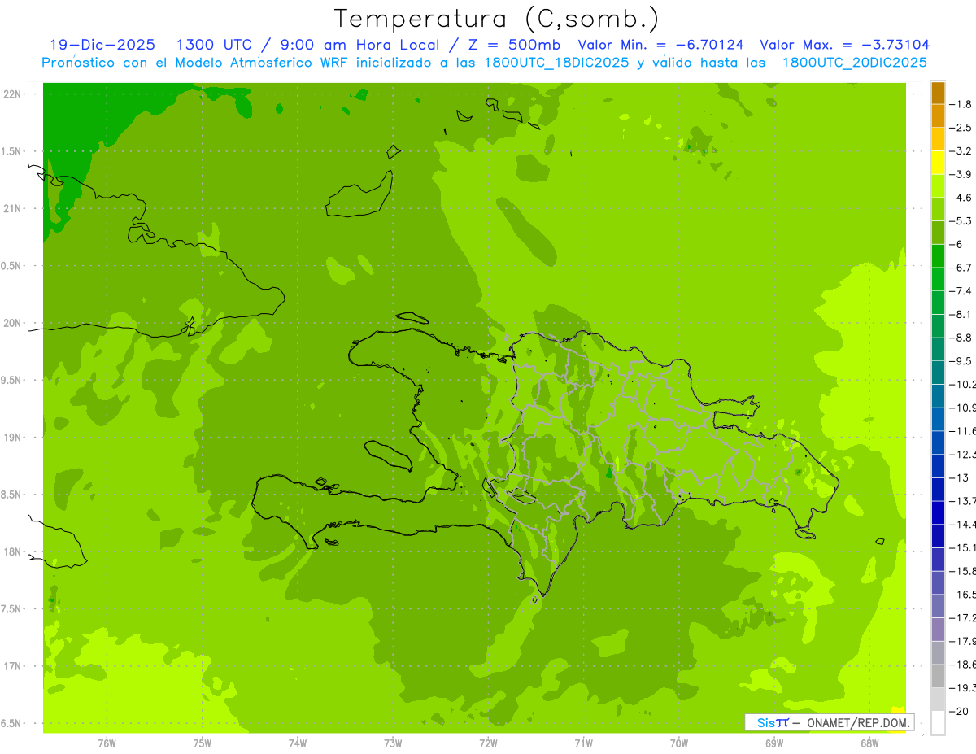Click the yellow legend swatch between -3.2 and -3.9
The height and width of the screenshot is (754, 976).
point(938,163)
